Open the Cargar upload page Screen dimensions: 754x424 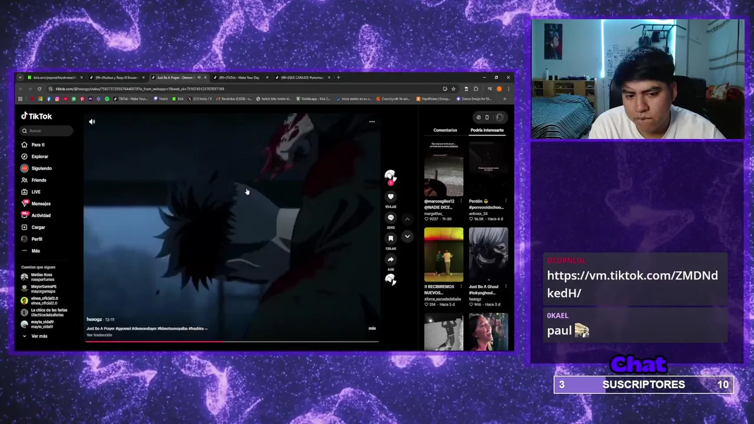[33, 227]
